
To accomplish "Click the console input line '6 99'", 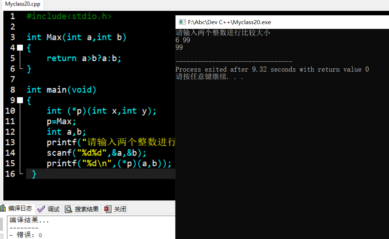I will click(182, 40).
